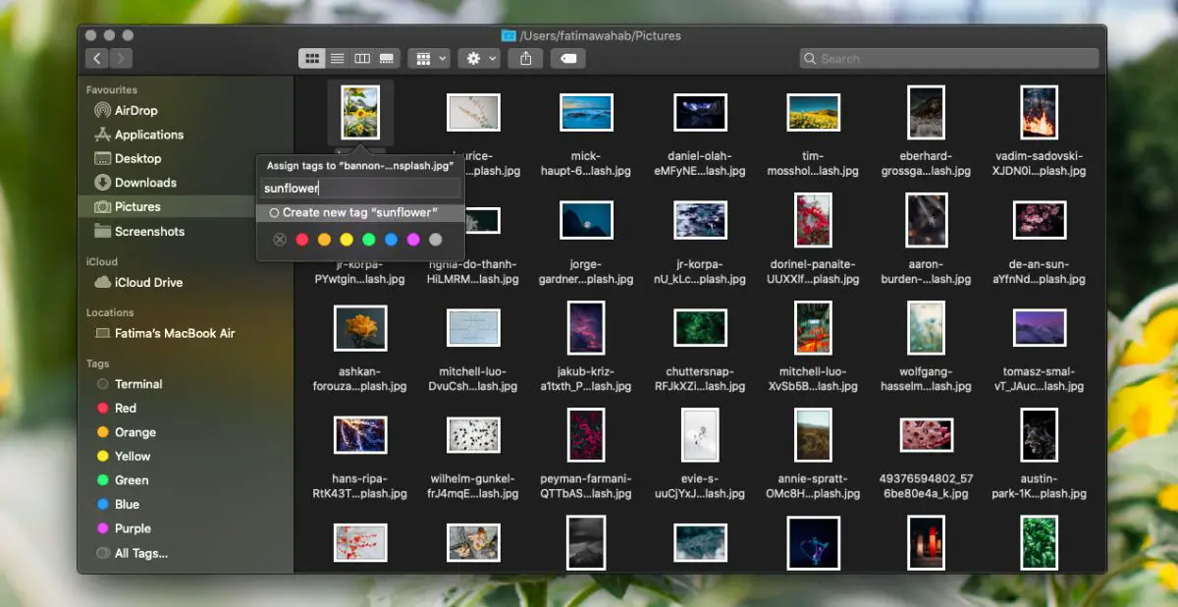Select the chuttersnap image thumbnail
The width and height of the screenshot is (1178, 607).
coord(701,328)
